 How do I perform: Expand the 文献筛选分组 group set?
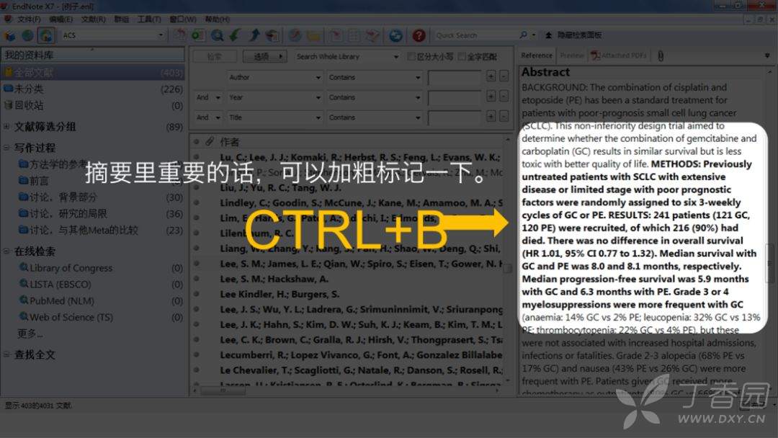pos(6,127)
